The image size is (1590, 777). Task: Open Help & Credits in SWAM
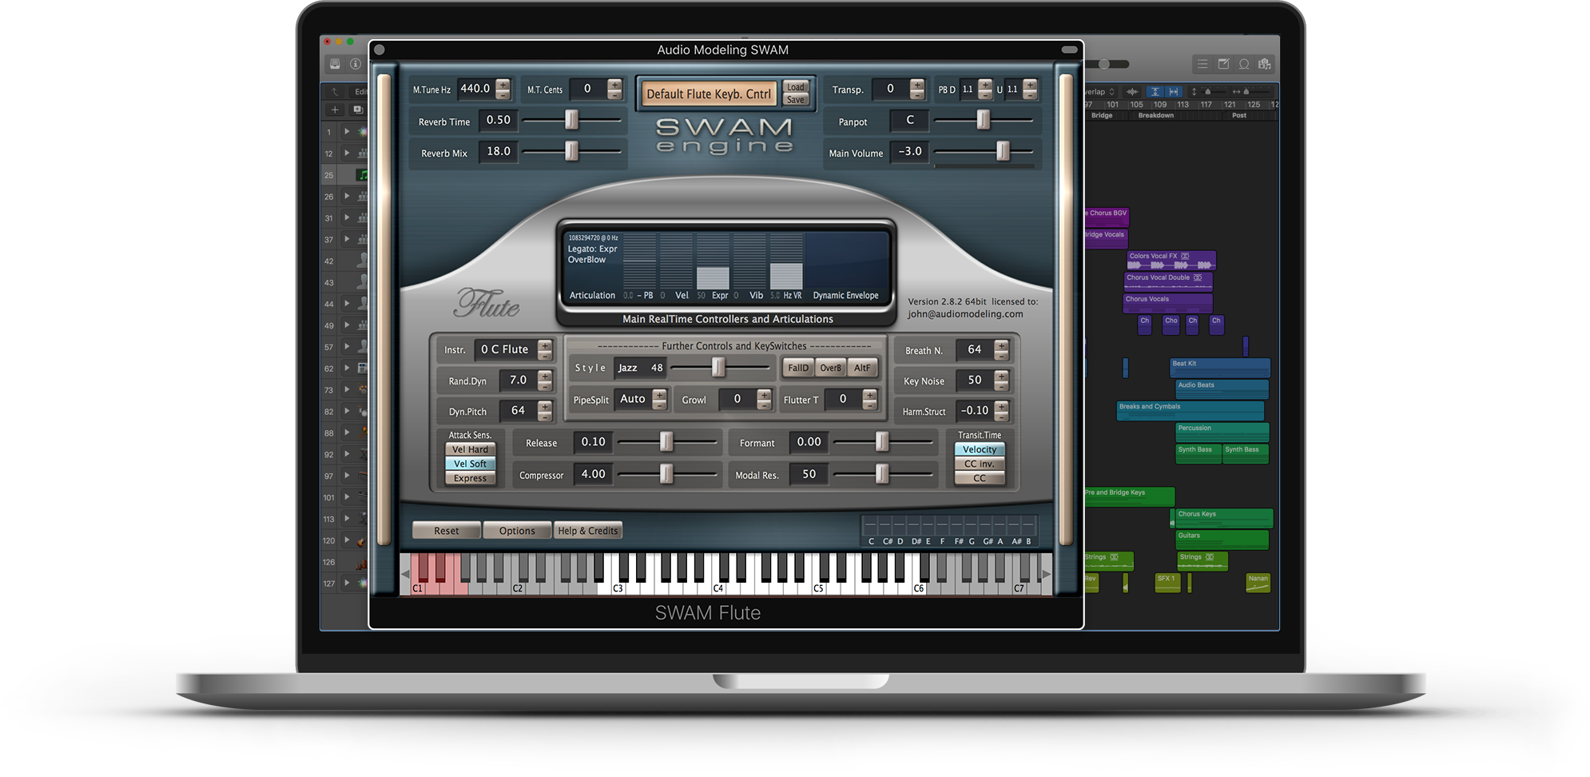[588, 530]
